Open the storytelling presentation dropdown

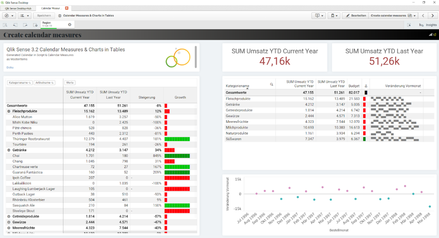pyautogui.click(x=319, y=16)
